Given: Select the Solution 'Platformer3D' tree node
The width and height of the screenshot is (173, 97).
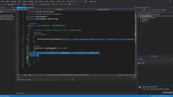Looking at the screenshot, I should [149, 14].
